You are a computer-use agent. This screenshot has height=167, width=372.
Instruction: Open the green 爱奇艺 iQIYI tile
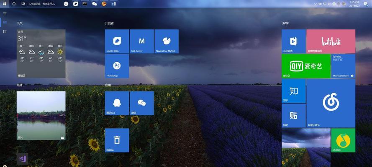pos(306,66)
